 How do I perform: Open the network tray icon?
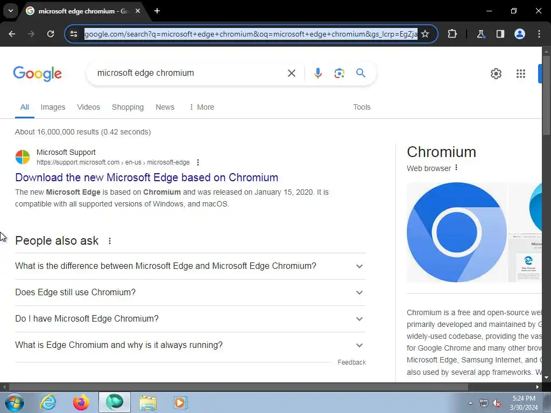(x=484, y=403)
